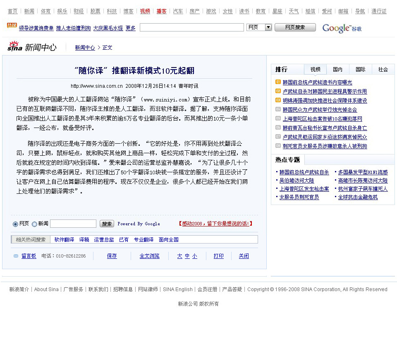Viewport: 397px width, 352px height.
Task: Click the rank 01 badge icon
Action: pos(278,82)
